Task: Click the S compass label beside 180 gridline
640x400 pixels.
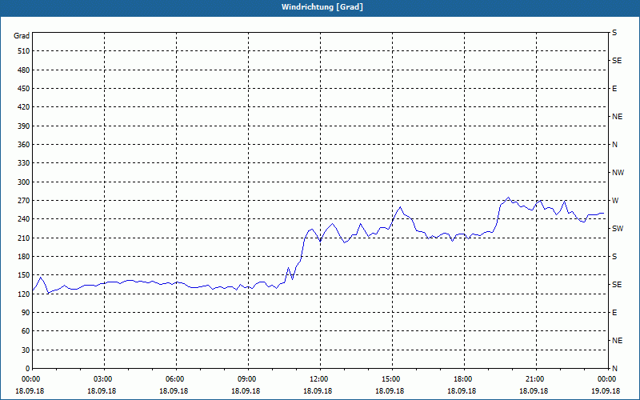Action: [614, 257]
